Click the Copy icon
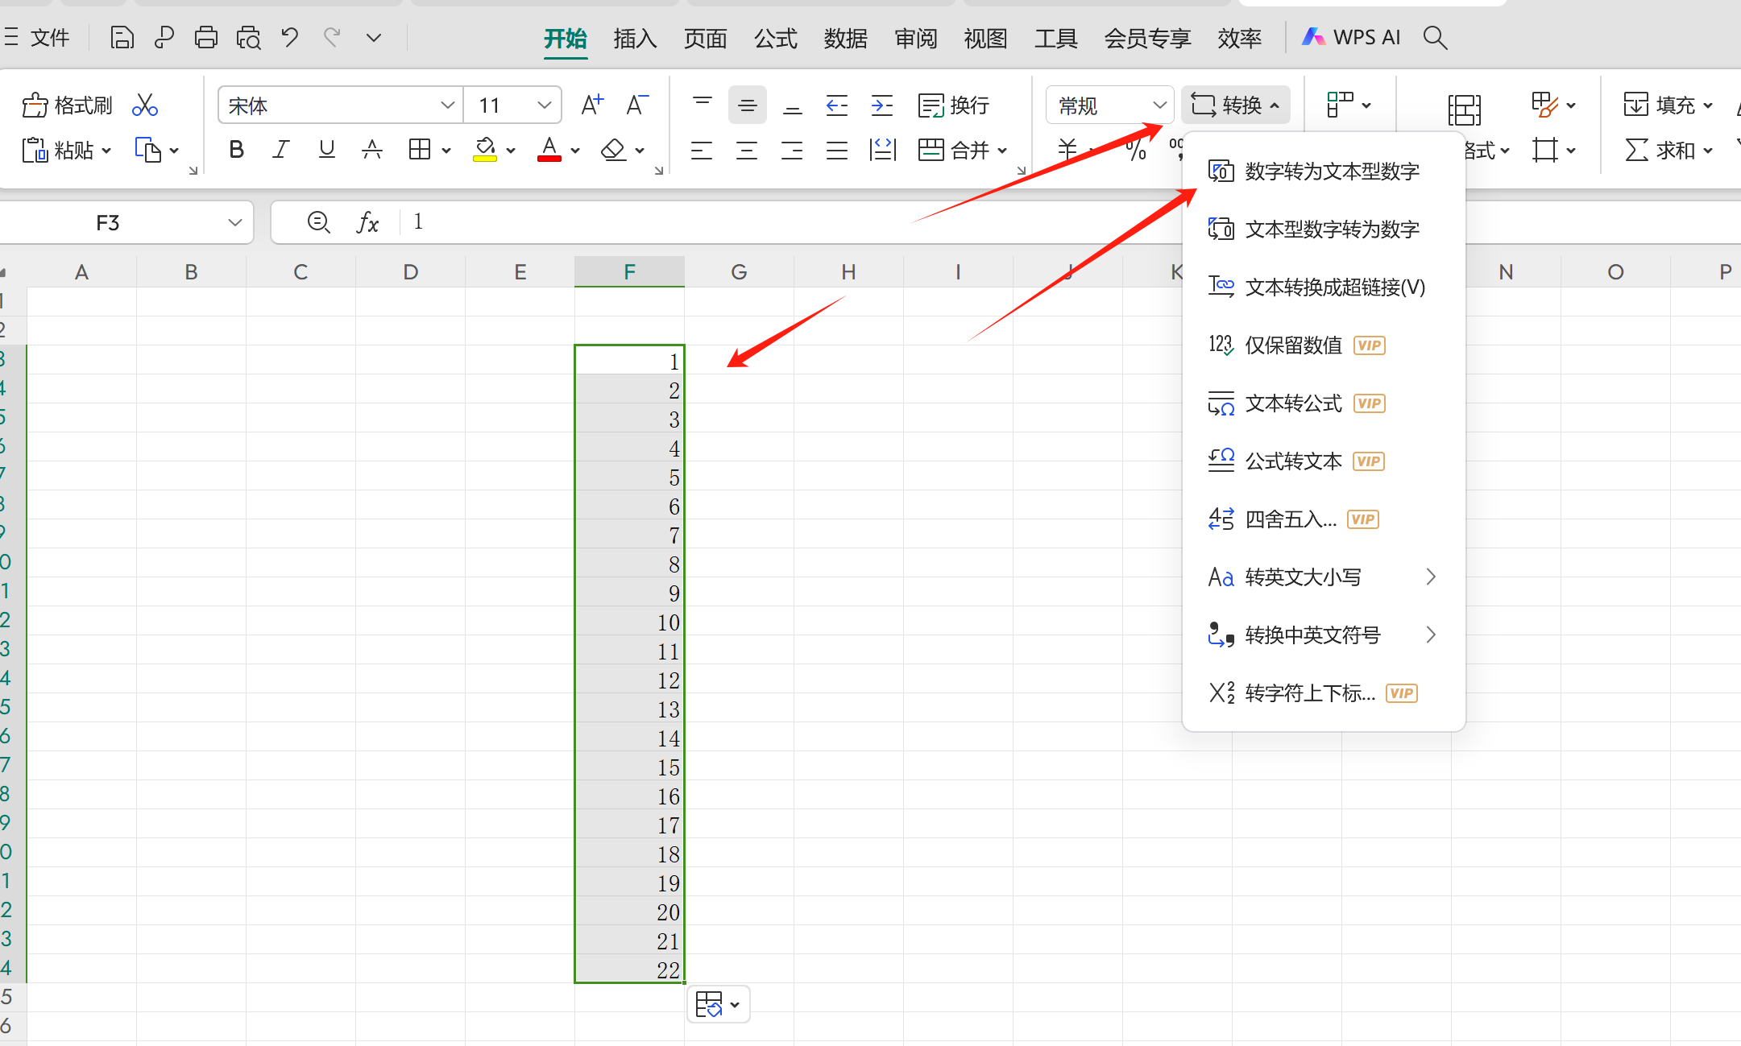The image size is (1741, 1046). click(x=148, y=151)
